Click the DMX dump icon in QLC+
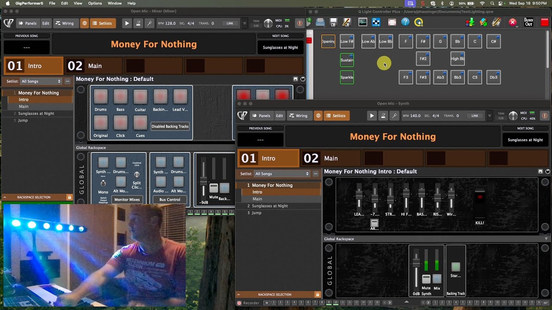 [470, 22]
